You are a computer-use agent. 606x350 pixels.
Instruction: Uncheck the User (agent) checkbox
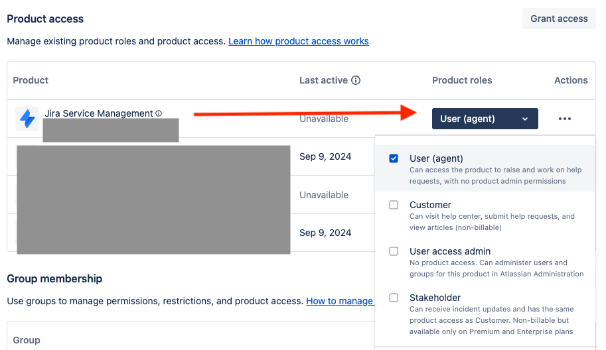point(394,158)
